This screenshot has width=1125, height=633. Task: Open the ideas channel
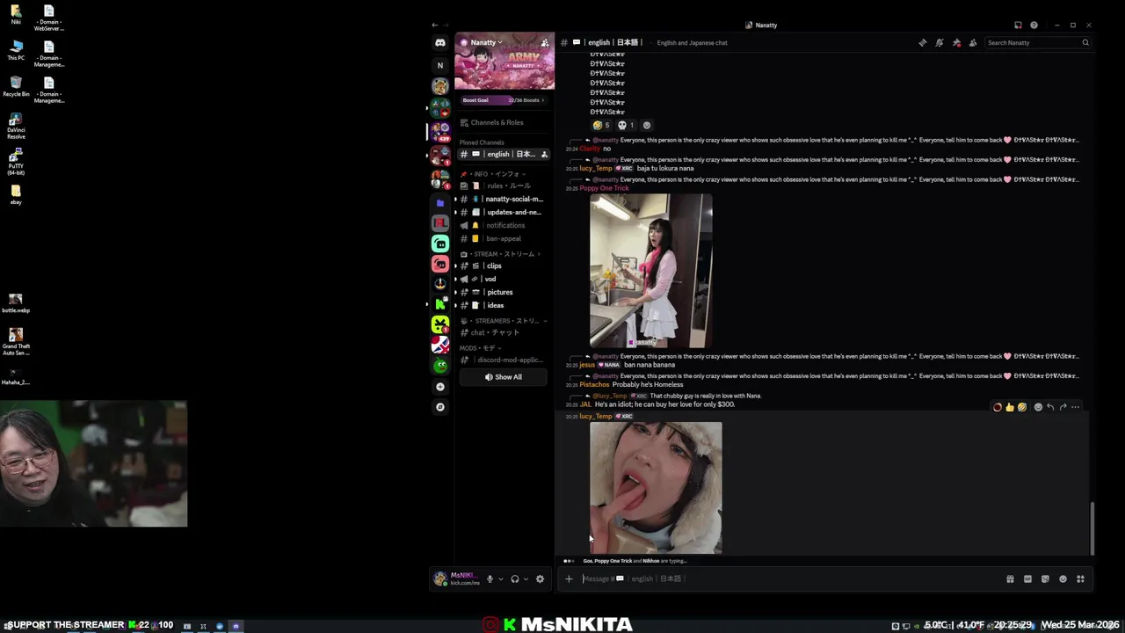[x=504, y=305]
